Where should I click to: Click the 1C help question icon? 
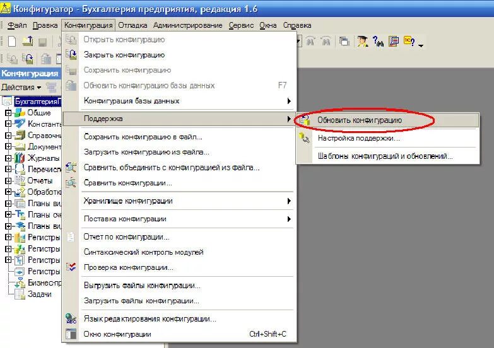(409, 41)
